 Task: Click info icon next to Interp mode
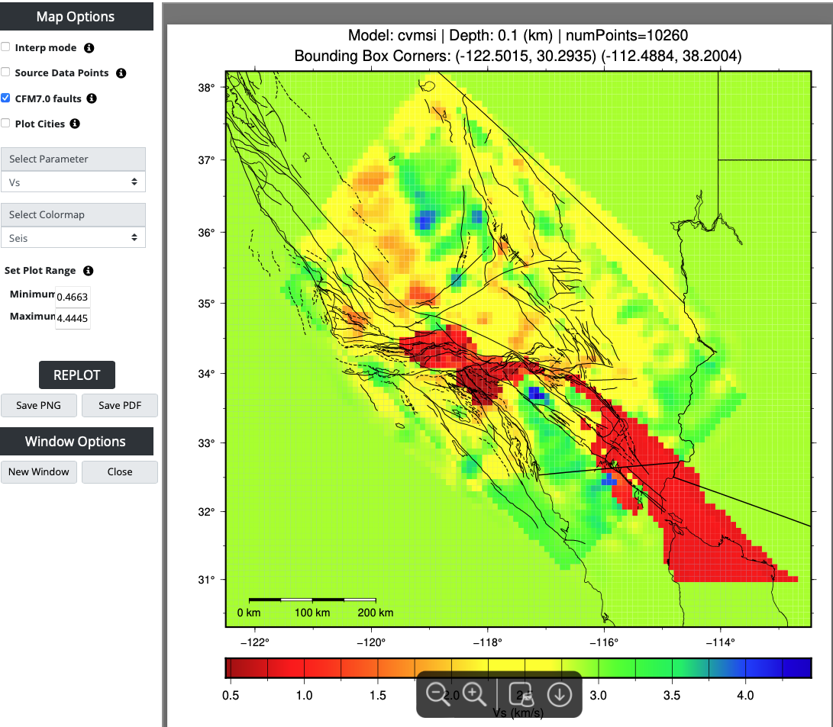pyautogui.click(x=89, y=48)
